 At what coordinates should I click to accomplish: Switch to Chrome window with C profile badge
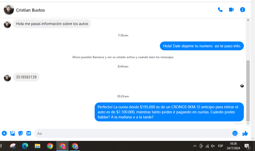pyautogui.click(x=62, y=146)
